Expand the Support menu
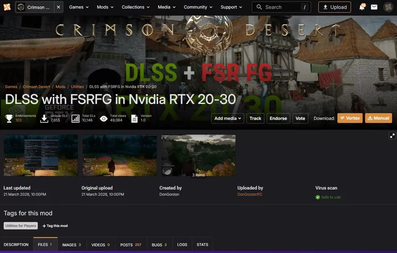397x253 pixels. 231,7
